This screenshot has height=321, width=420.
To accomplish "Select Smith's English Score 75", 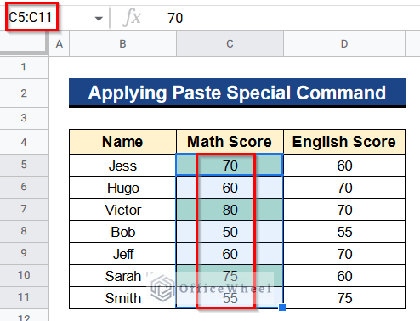I will point(344,298).
